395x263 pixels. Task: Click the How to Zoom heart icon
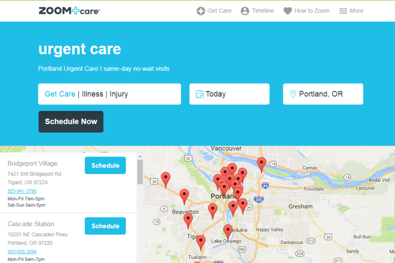point(288,11)
